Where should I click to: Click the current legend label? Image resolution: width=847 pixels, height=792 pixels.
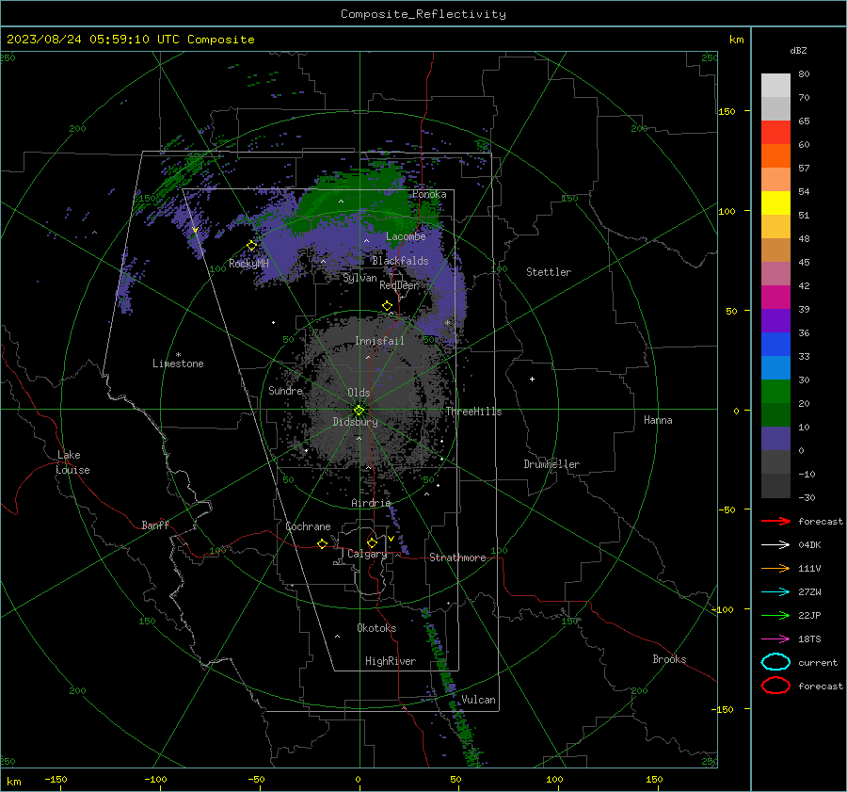point(817,662)
